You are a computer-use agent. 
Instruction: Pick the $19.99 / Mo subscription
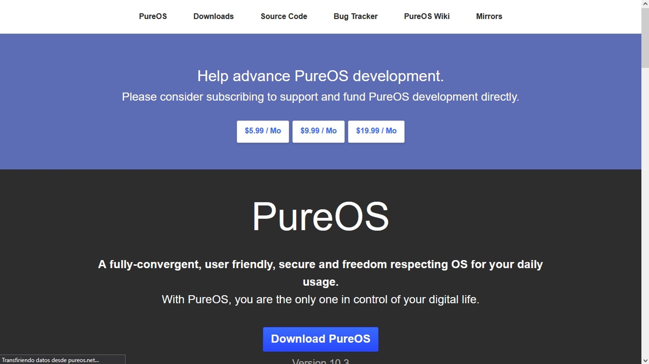(376, 131)
